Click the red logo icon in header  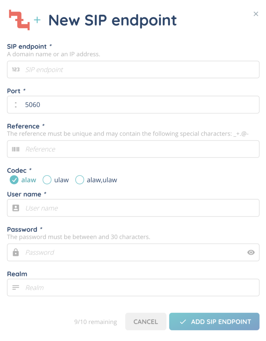pyautogui.click(x=19, y=20)
